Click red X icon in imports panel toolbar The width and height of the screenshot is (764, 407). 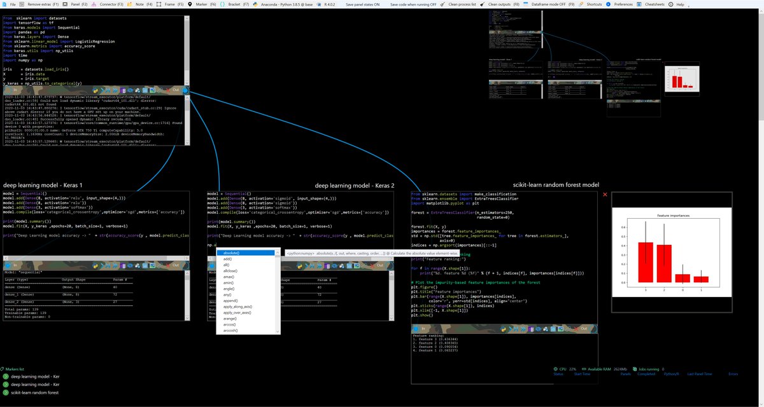pos(167,90)
